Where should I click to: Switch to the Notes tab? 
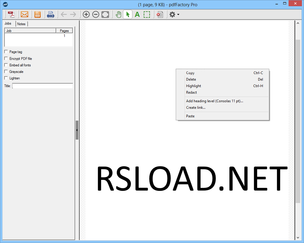21,24
